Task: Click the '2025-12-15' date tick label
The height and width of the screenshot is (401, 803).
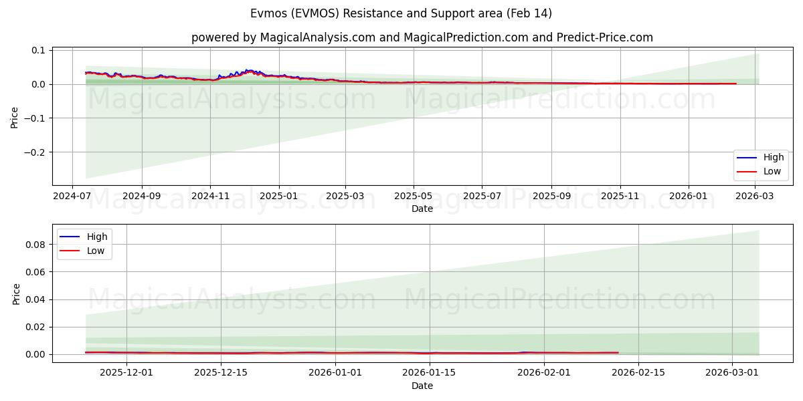Action: tap(221, 374)
